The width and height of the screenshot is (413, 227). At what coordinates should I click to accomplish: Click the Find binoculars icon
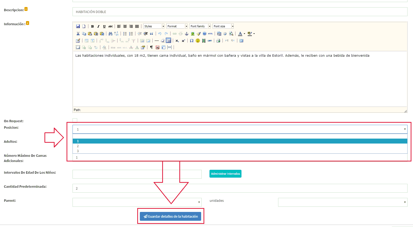coord(110,34)
